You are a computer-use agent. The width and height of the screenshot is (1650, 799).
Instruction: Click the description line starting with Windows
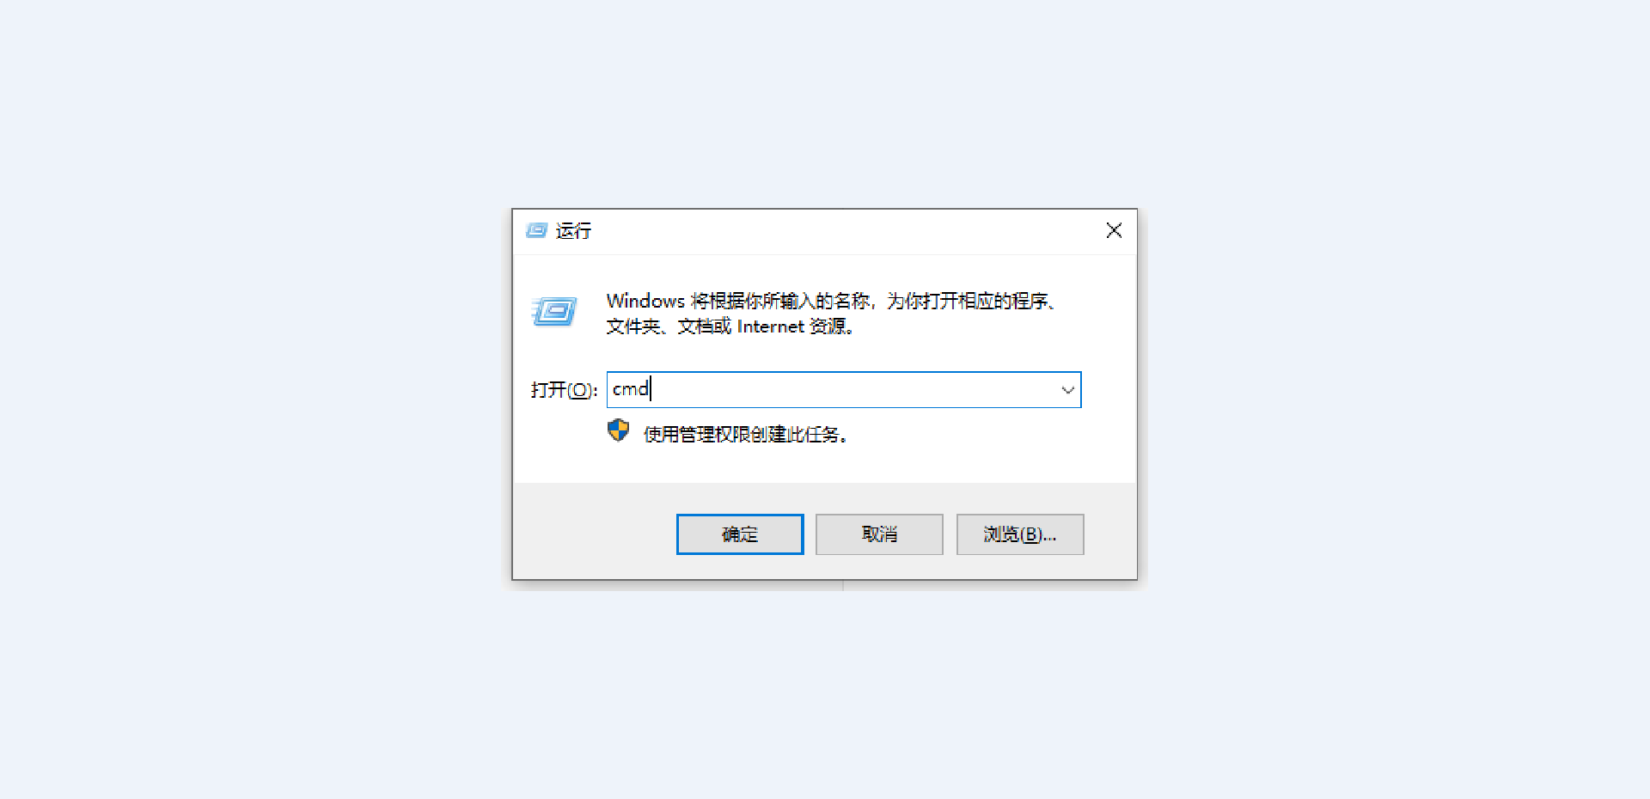[831, 301]
